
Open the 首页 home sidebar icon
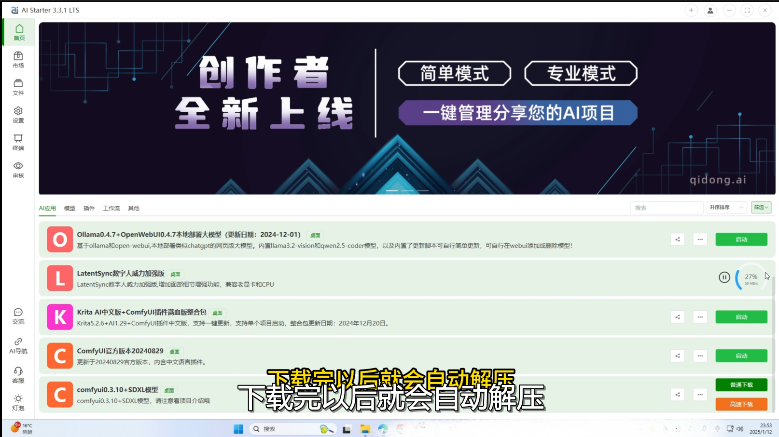pos(19,32)
